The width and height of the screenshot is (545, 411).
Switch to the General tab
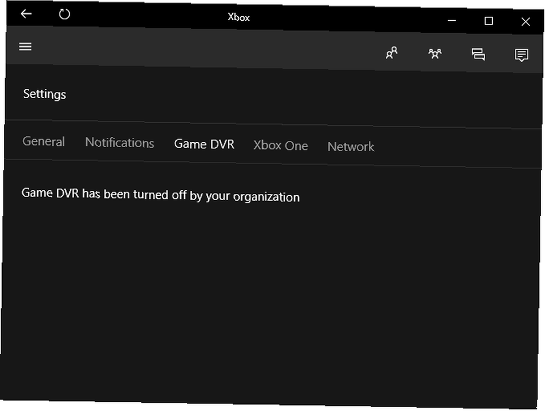pos(44,142)
